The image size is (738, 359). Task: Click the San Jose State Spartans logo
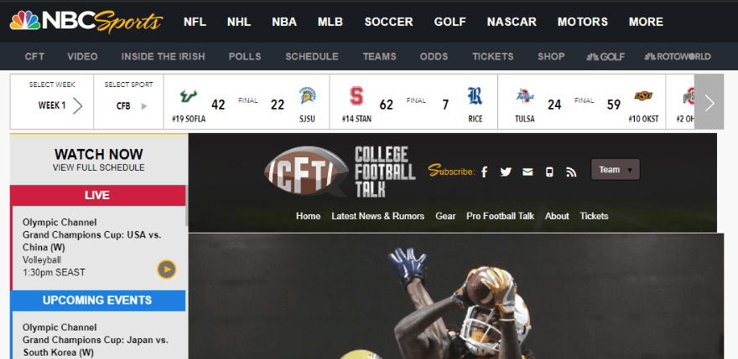click(307, 96)
